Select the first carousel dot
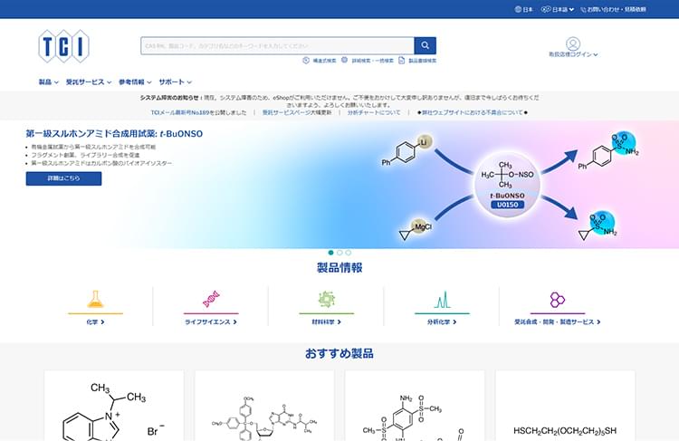Screen dimensions: 679x441 330,253
